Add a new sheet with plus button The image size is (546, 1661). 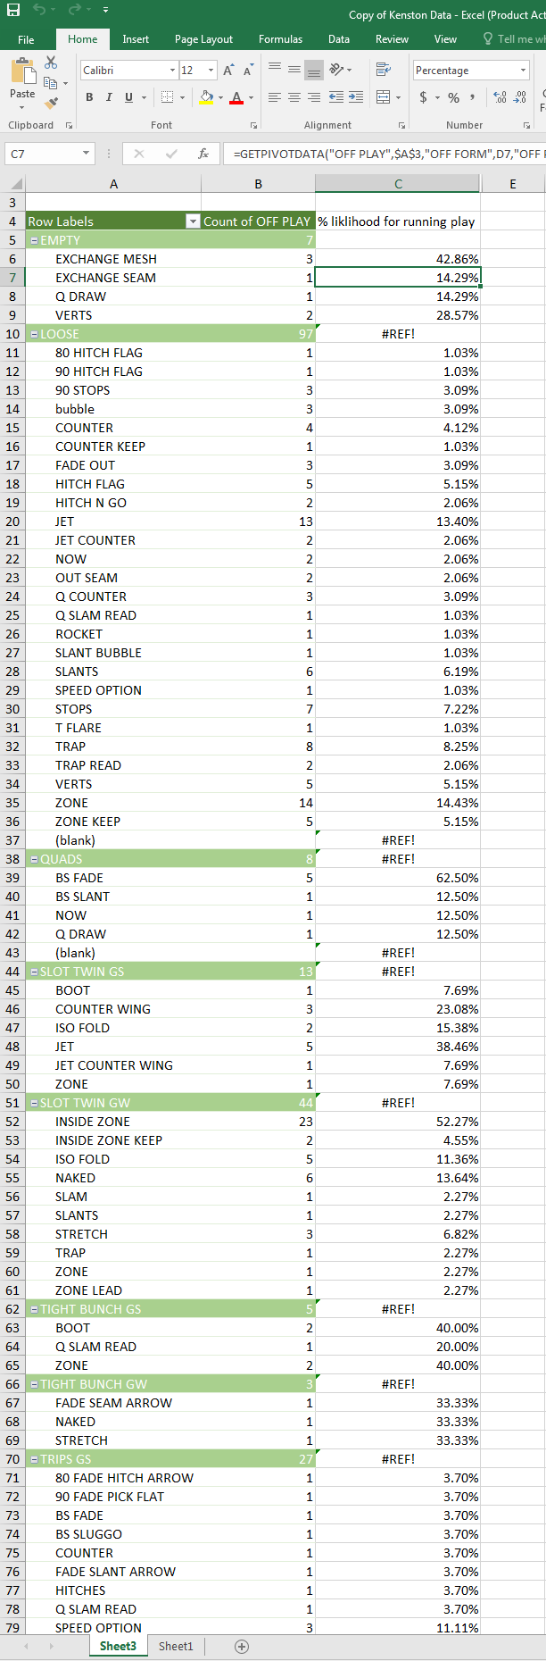click(x=241, y=1646)
